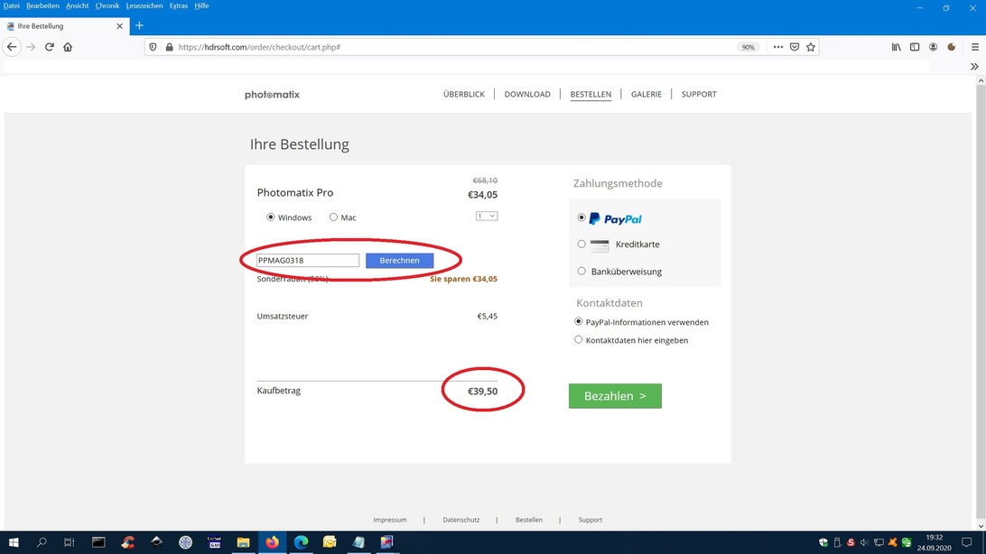Select 'Kontaktdaten hier eingeben' option
The image size is (986, 554).
(579, 340)
